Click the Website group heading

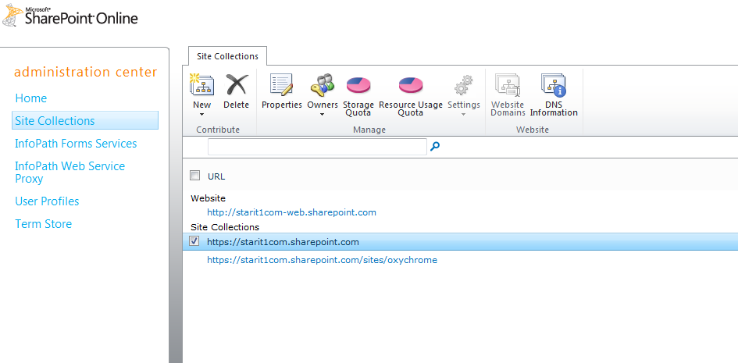point(208,198)
